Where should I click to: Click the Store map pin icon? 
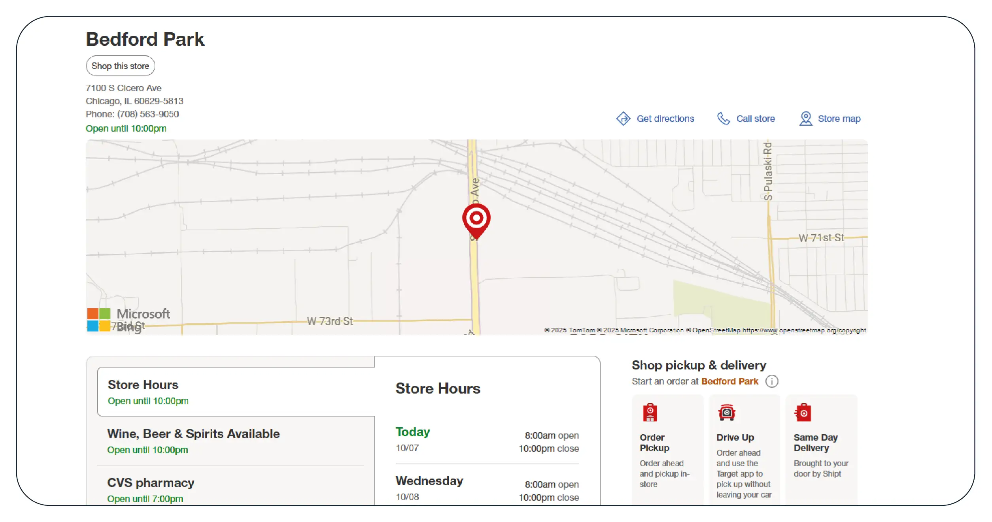(805, 119)
